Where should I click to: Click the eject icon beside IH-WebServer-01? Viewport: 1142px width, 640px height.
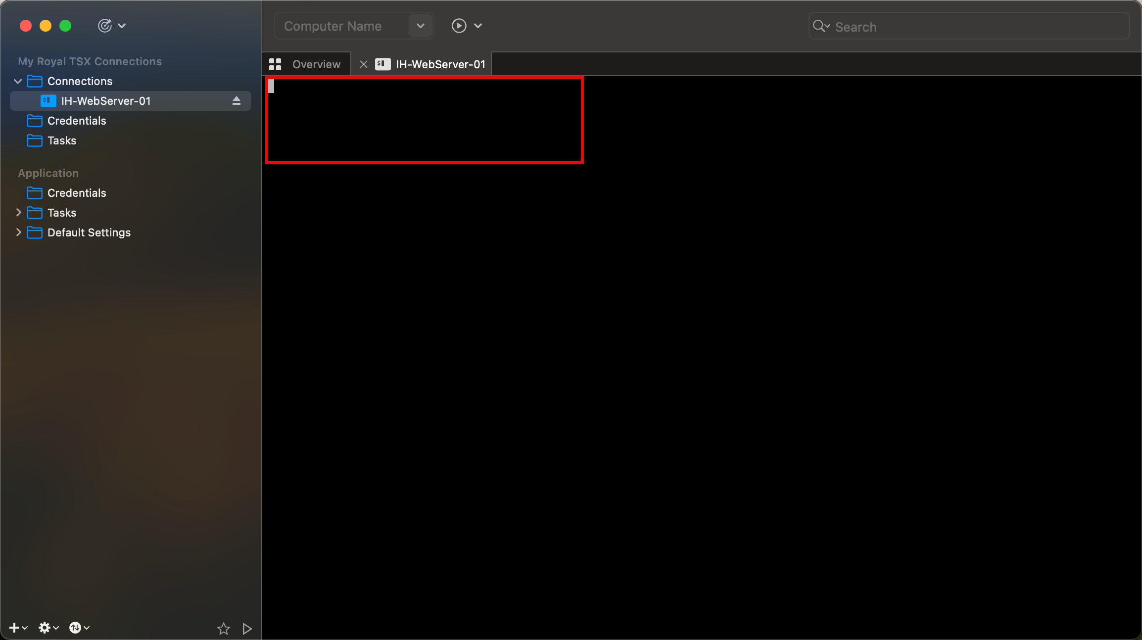(x=237, y=101)
